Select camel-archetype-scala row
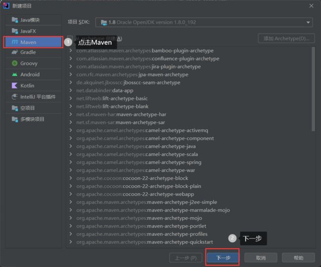 pos(189,154)
